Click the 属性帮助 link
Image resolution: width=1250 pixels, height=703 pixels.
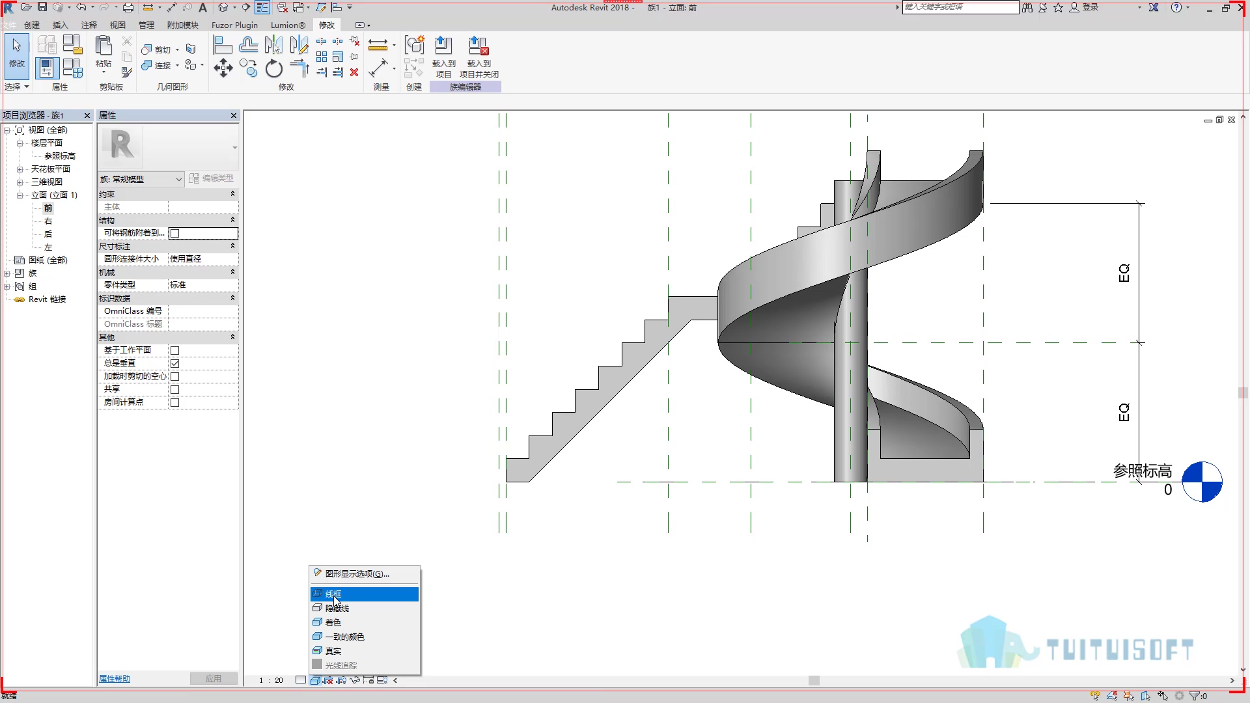(115, 679)
